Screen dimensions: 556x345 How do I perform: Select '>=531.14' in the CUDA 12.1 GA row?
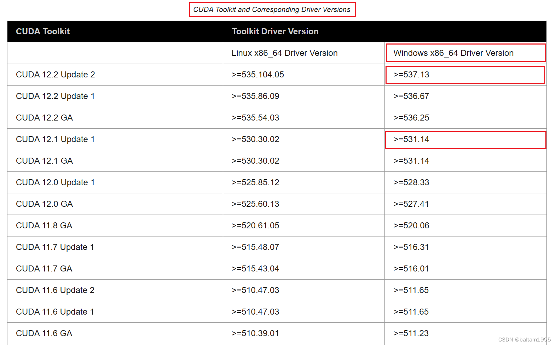(x=411, y=161)
